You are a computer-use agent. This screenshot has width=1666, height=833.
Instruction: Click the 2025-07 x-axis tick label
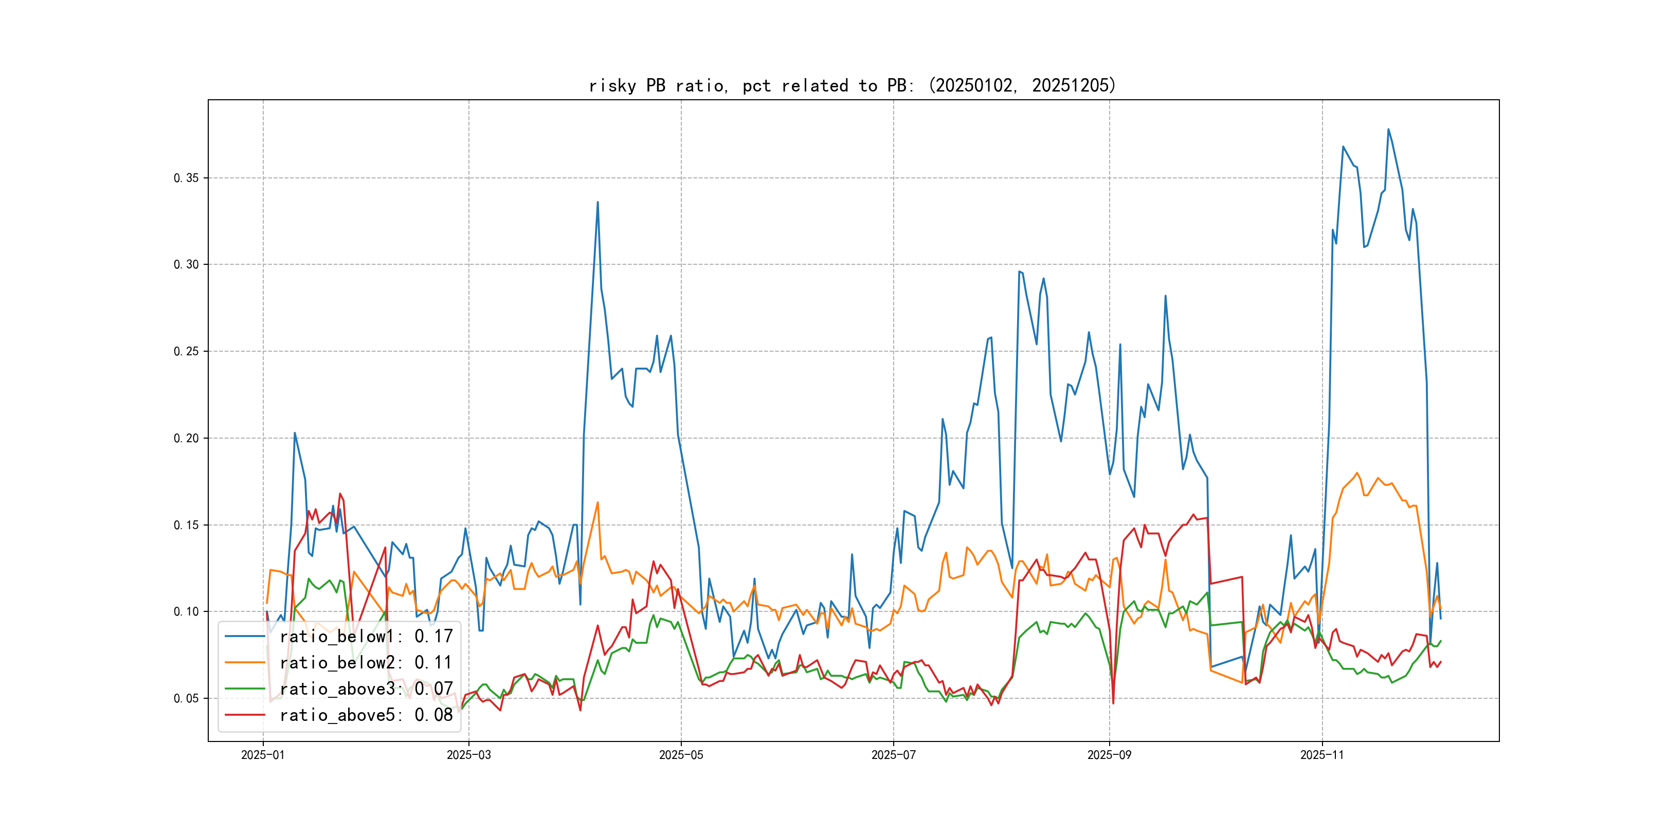(893, 755)
